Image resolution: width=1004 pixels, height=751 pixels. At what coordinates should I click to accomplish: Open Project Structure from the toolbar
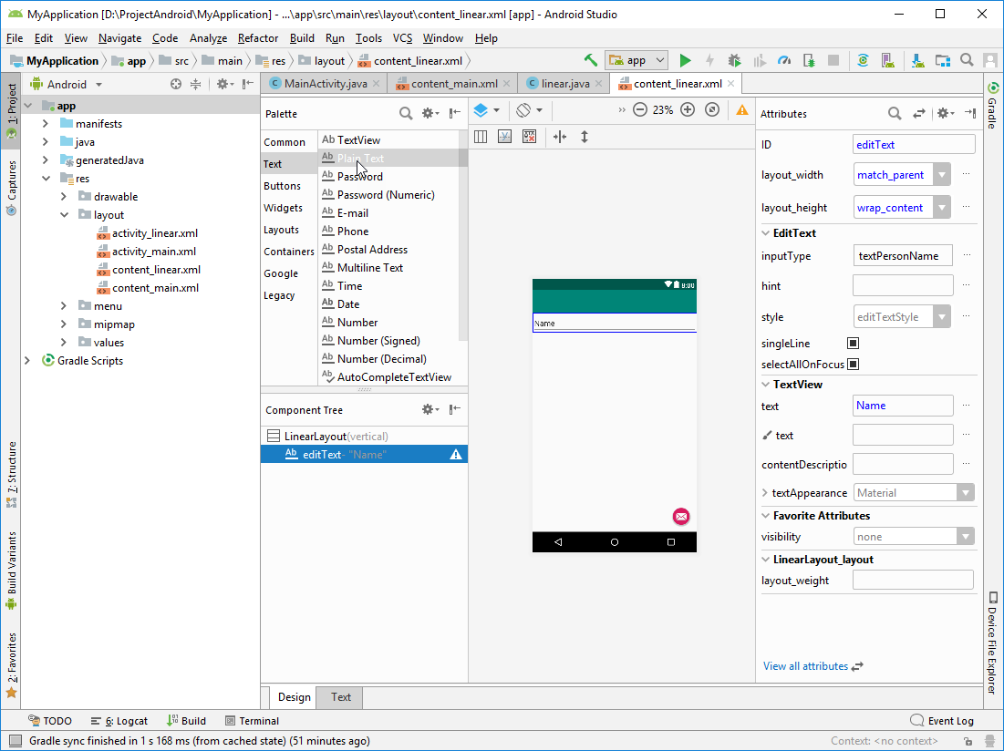click(x=943, y=61)
